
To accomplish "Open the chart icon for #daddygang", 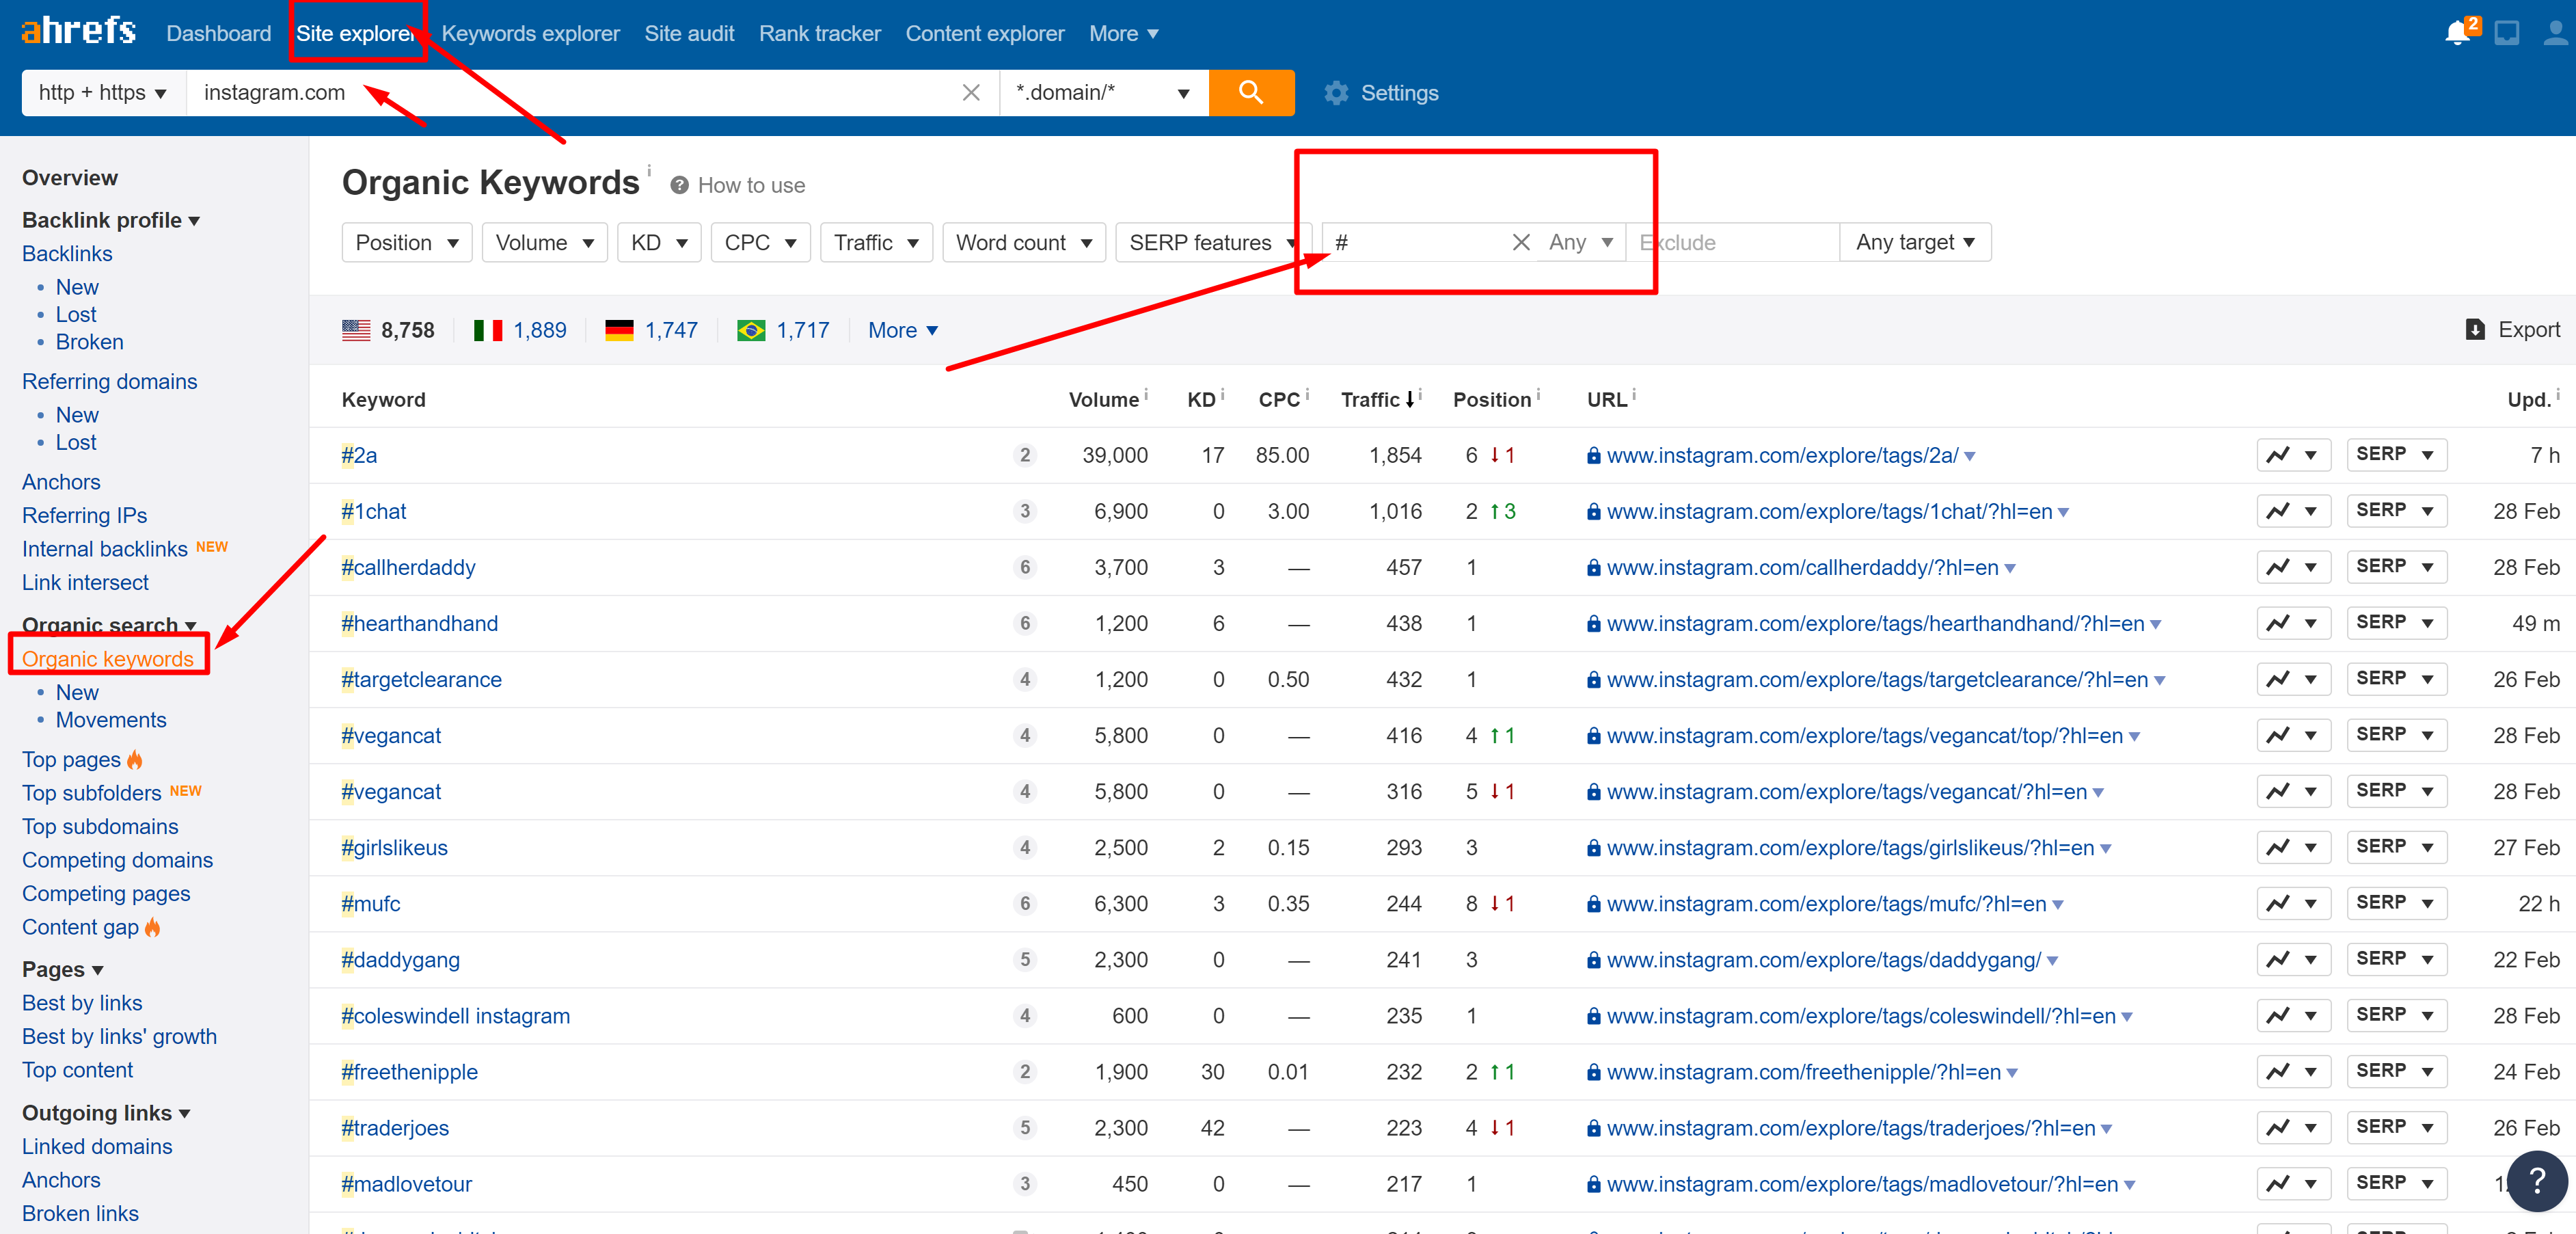I will coord(2293,959).
